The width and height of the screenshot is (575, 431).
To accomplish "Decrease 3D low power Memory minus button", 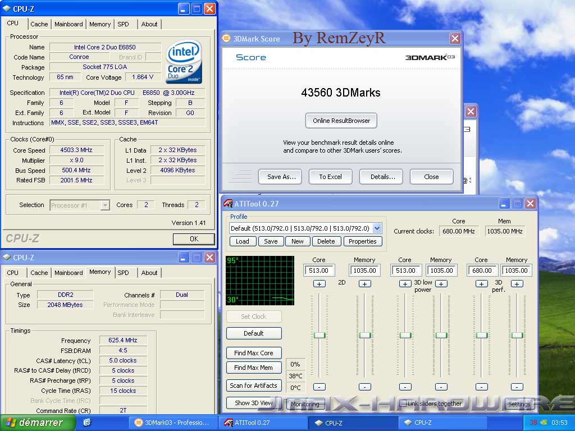I will [x=441, y=387].
